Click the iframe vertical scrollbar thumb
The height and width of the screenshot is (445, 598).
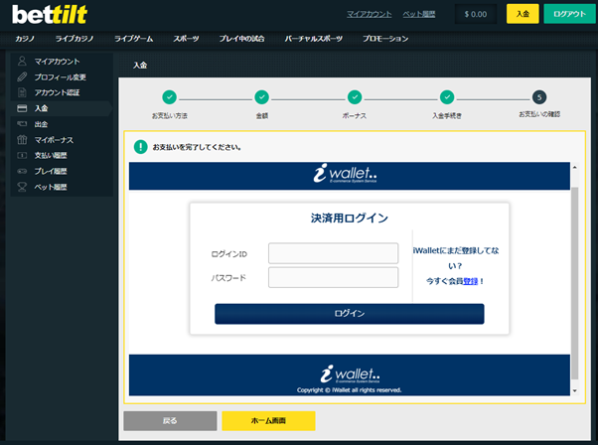575,283
